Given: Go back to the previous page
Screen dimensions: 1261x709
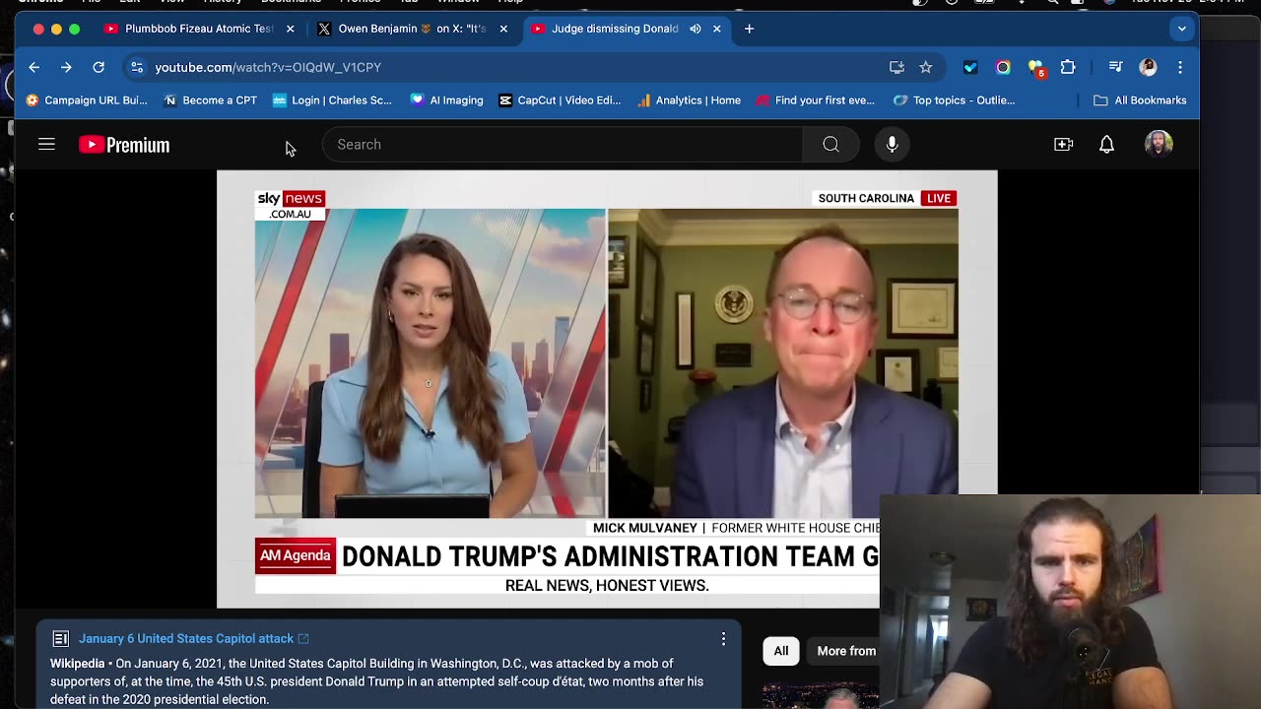Looking at the screenshot, I should (x=34, y=67).
